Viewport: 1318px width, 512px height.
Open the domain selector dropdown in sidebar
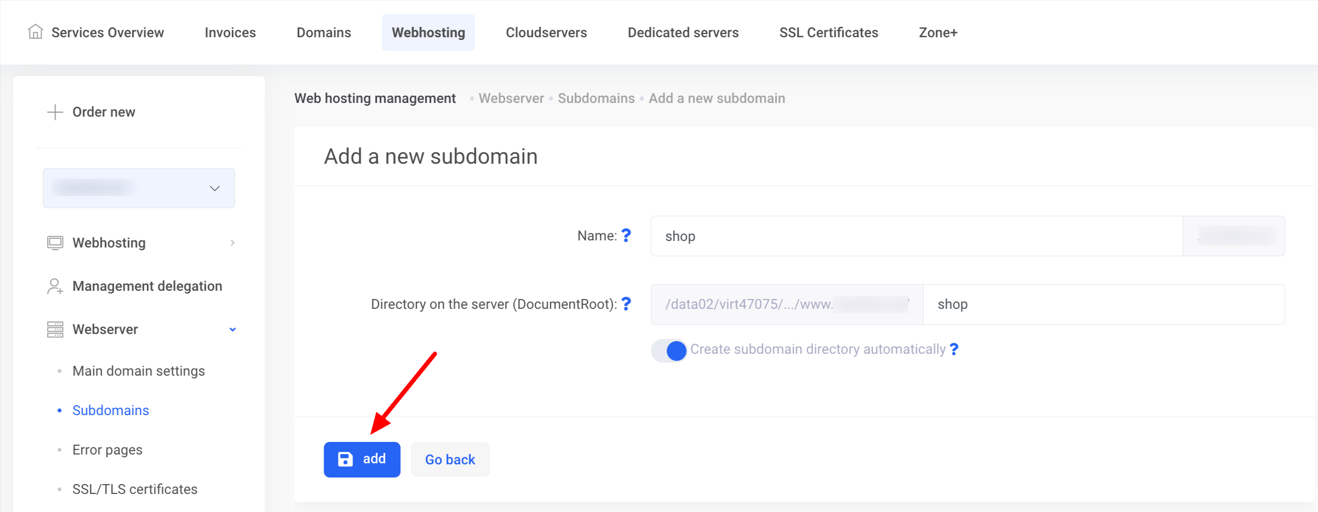[x=139, y=188]
